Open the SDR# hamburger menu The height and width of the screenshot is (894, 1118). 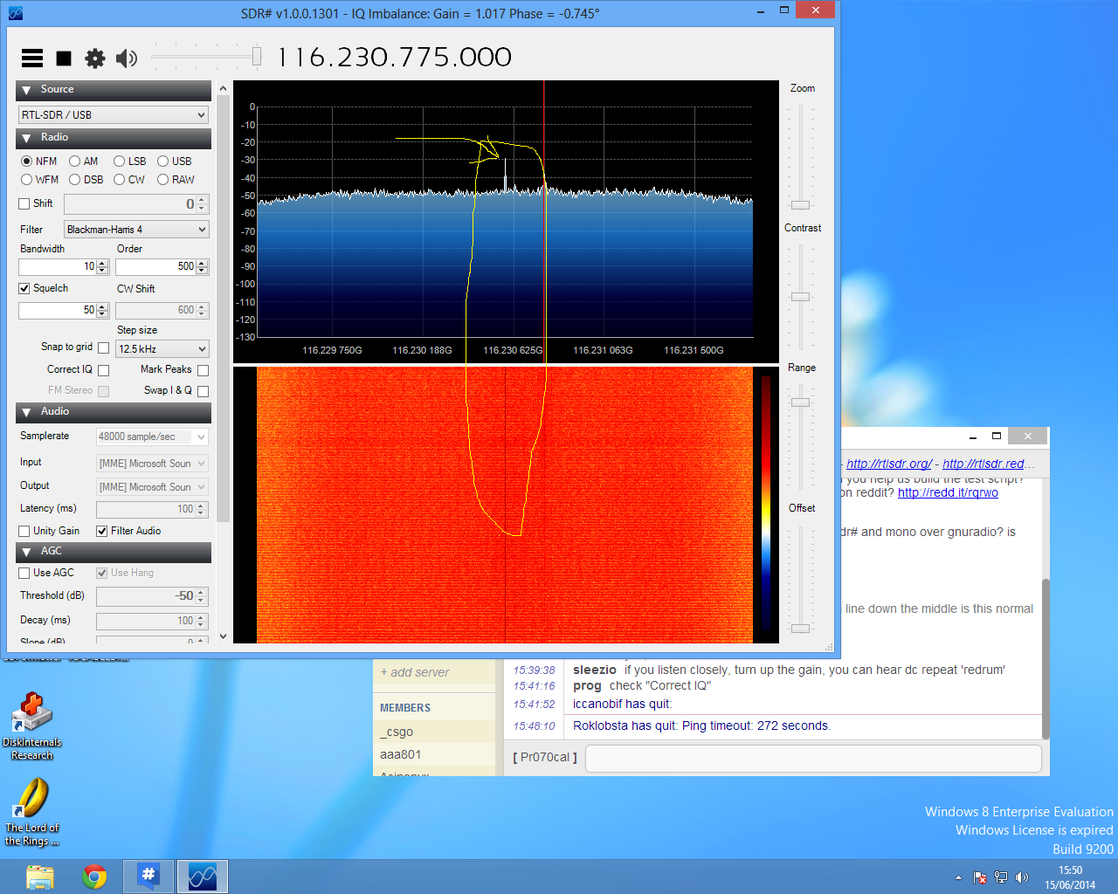click(x=32, y=58)
